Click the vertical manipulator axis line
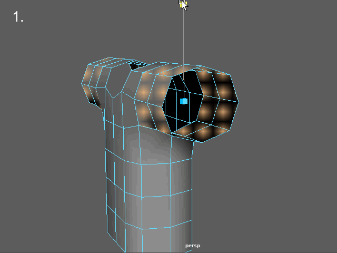This screenshot has height=253, width=337. [x=183, y=42]
